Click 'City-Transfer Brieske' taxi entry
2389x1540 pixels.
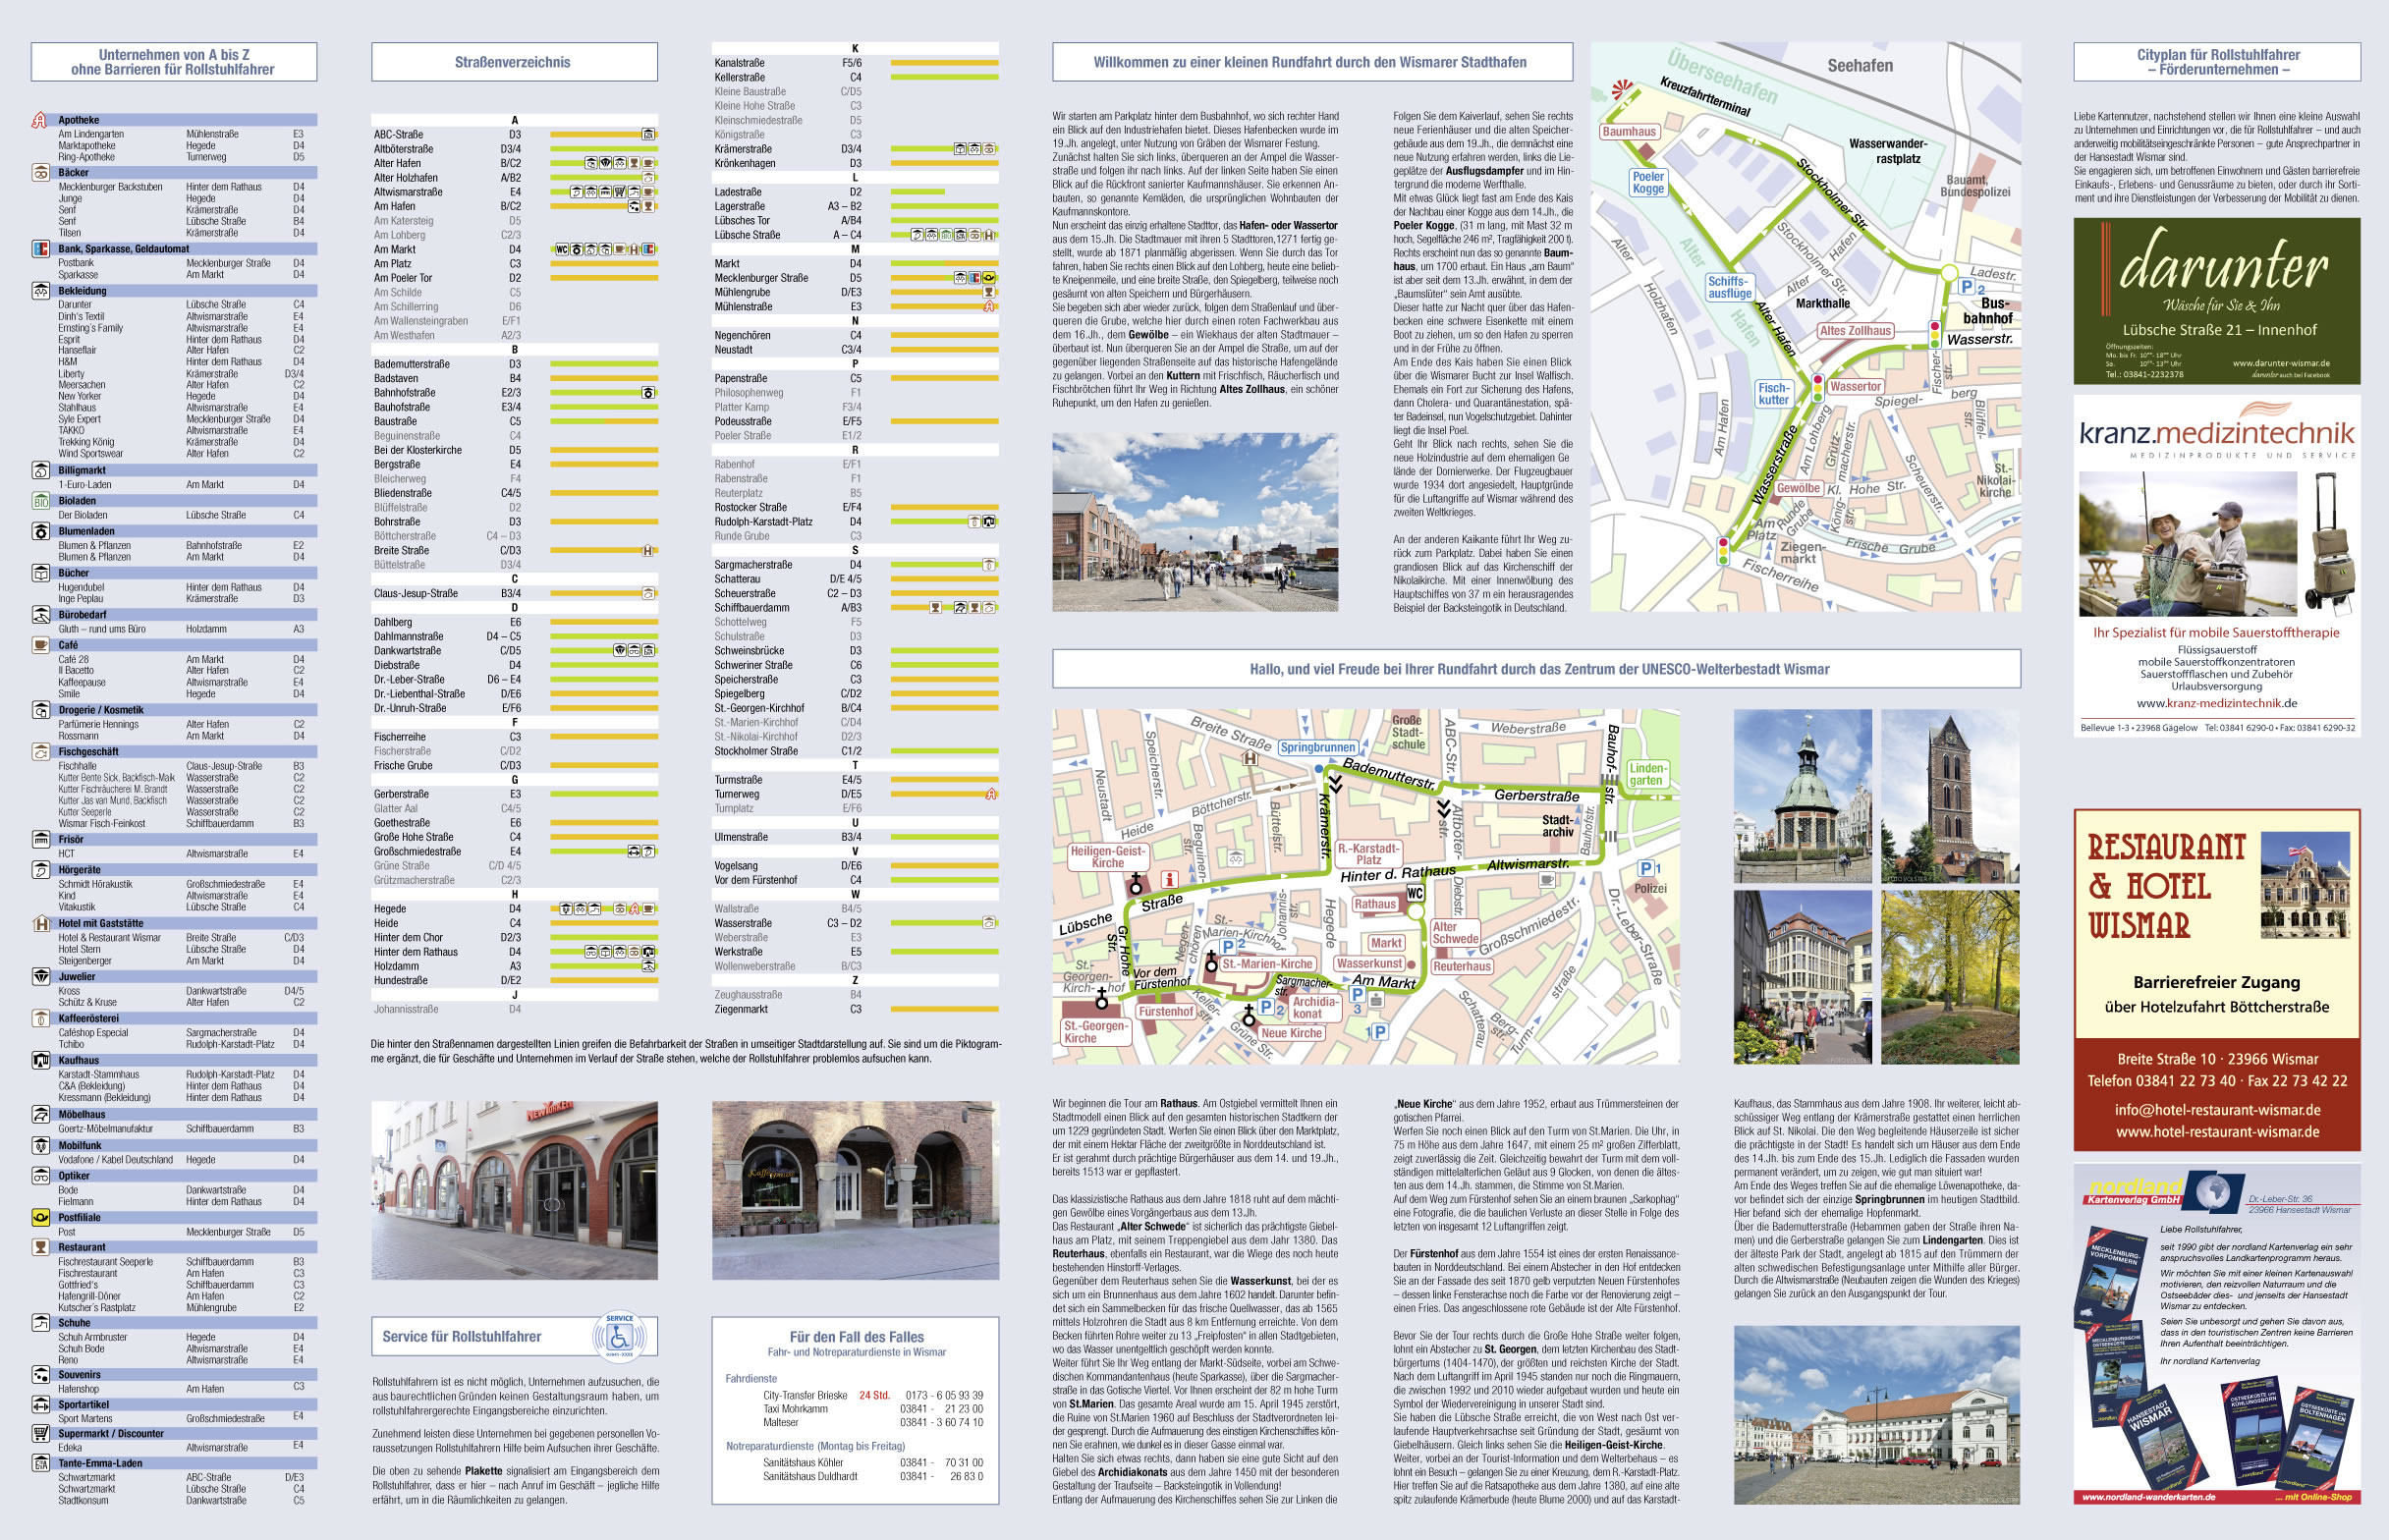[x=805, y=1395]
